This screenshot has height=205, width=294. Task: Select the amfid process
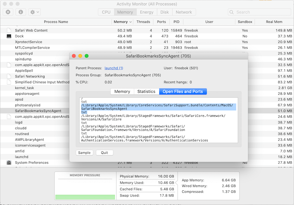[x=20, y=151]
